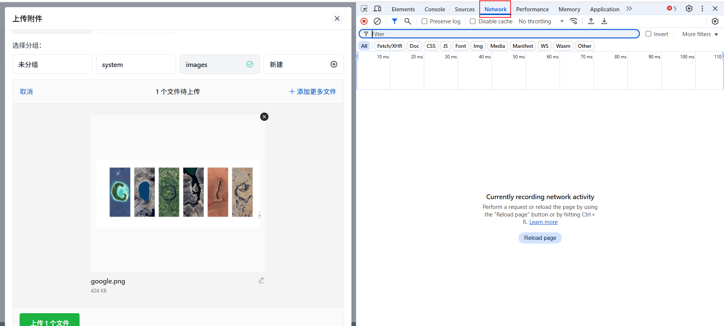Image resolution: width=724 pixels, height=326 pixels.
Task: Toggle the network filter funnel icon
Action: click(x=394, y=21)
